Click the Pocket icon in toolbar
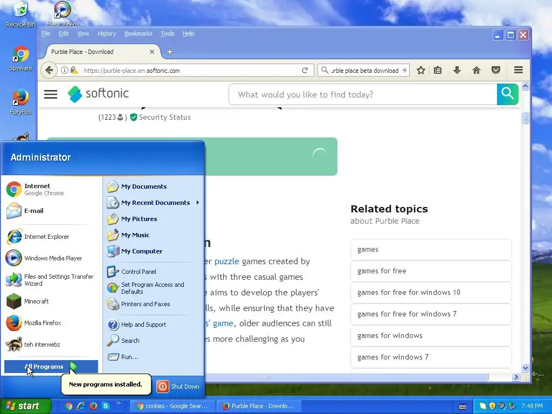Image resolution: width=552 pixels, height=414 pixels. 496,71
